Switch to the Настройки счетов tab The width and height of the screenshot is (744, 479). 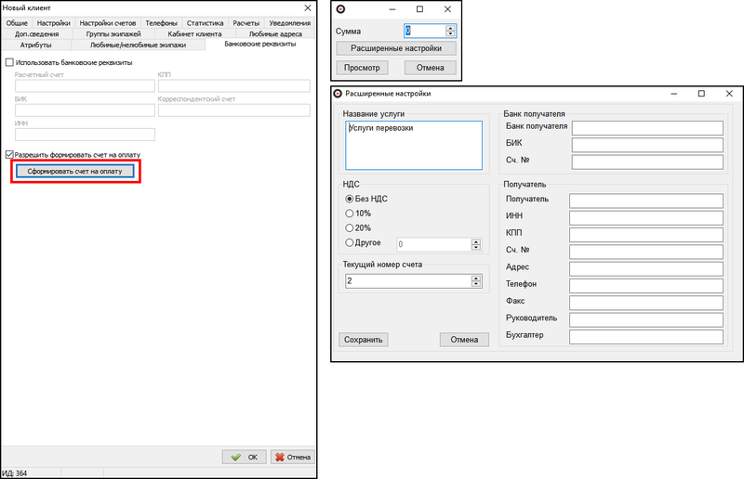pos(108,22)
